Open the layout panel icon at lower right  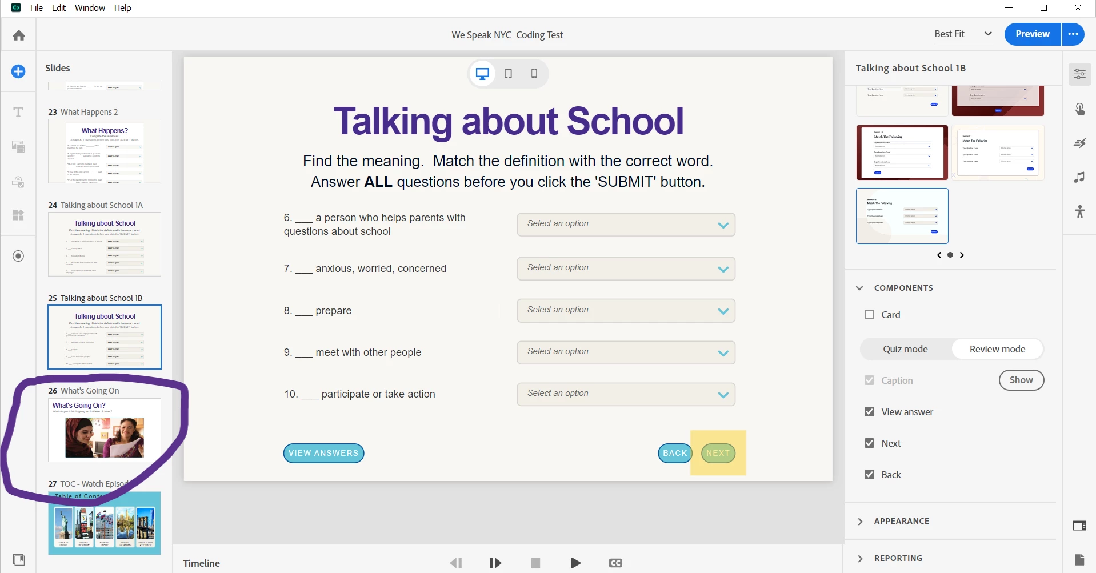click(1079, 526)
